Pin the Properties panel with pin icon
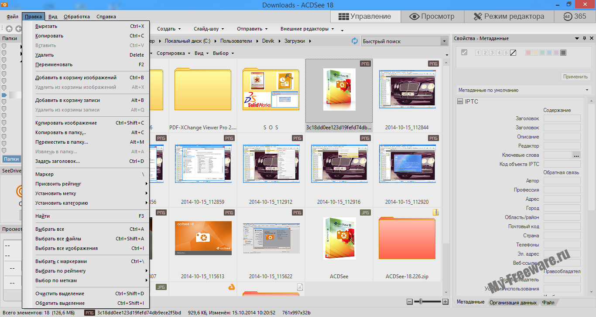 coord(584,38)
